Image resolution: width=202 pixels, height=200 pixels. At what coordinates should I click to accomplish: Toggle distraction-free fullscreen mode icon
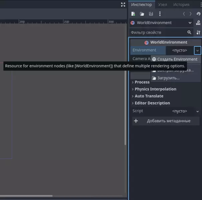coord(123,5)
